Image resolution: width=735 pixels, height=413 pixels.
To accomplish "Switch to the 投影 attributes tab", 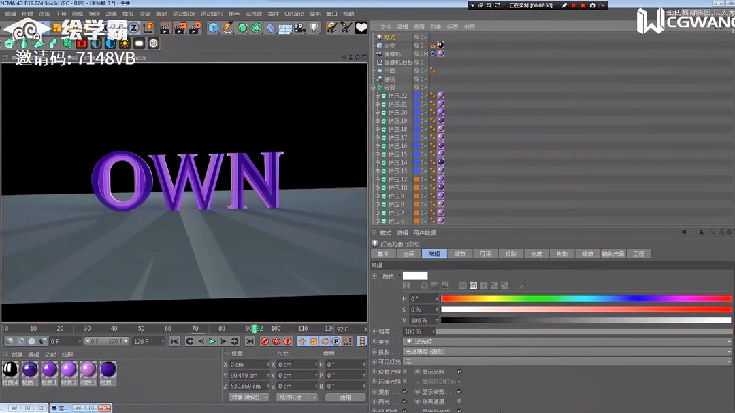I will 510,253.
